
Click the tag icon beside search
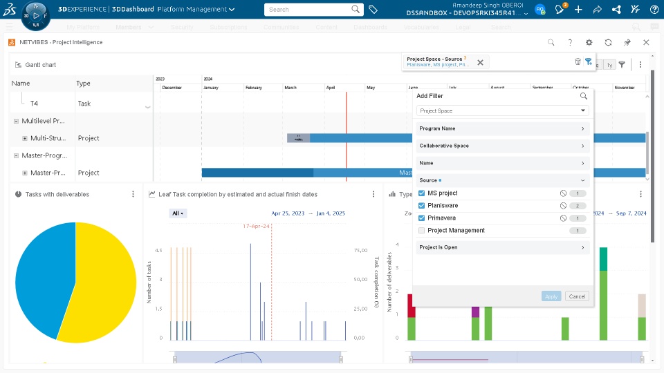[373, 9]
